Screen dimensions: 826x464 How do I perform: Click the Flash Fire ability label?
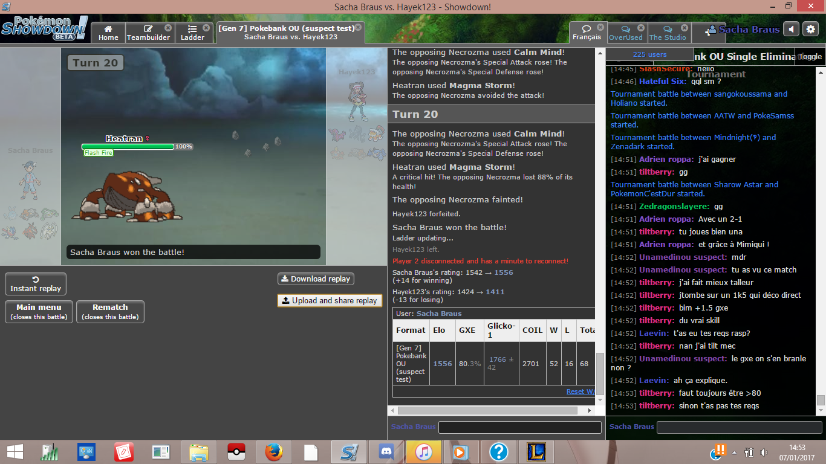pos(99,153)
